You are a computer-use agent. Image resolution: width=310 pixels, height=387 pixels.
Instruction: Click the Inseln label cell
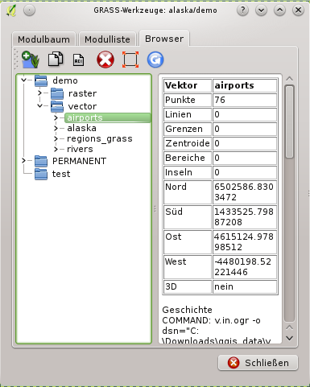pyautogui.click(x=188, y=172)
